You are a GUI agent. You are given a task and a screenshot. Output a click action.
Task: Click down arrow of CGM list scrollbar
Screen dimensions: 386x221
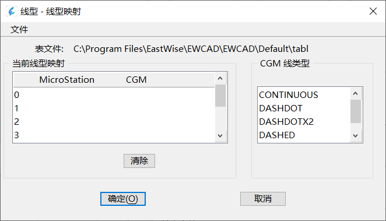click(355, 136)
